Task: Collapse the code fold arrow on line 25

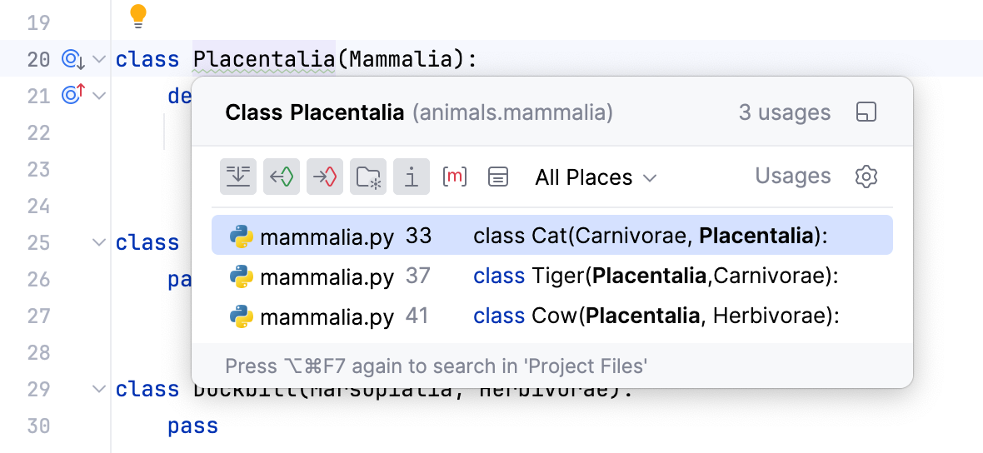Action: click(x=99, y=242)
